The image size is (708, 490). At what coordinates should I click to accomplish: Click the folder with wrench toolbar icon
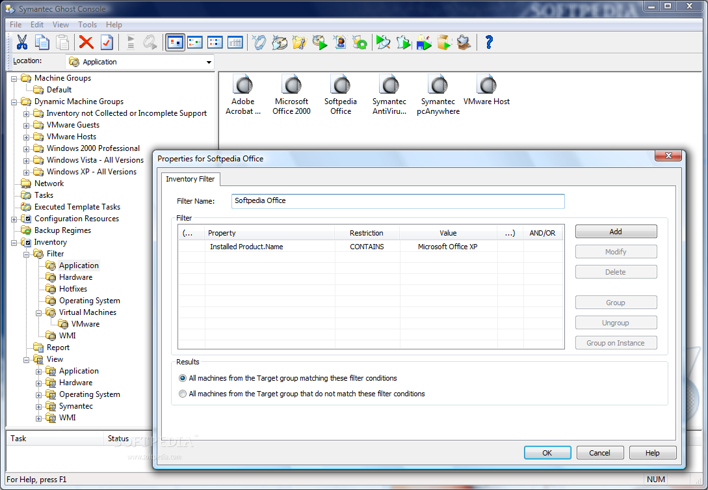(x=299, y=42)
